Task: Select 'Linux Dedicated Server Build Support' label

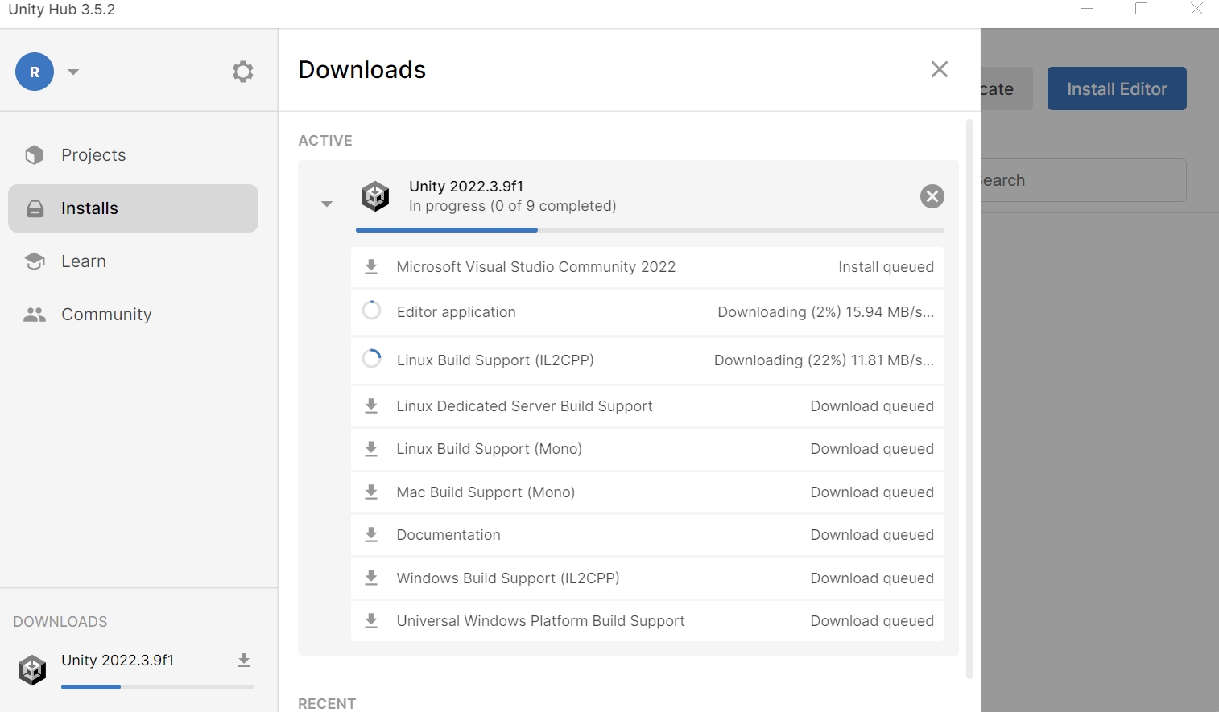Action: pyautogui.click(x=524, y=406)
